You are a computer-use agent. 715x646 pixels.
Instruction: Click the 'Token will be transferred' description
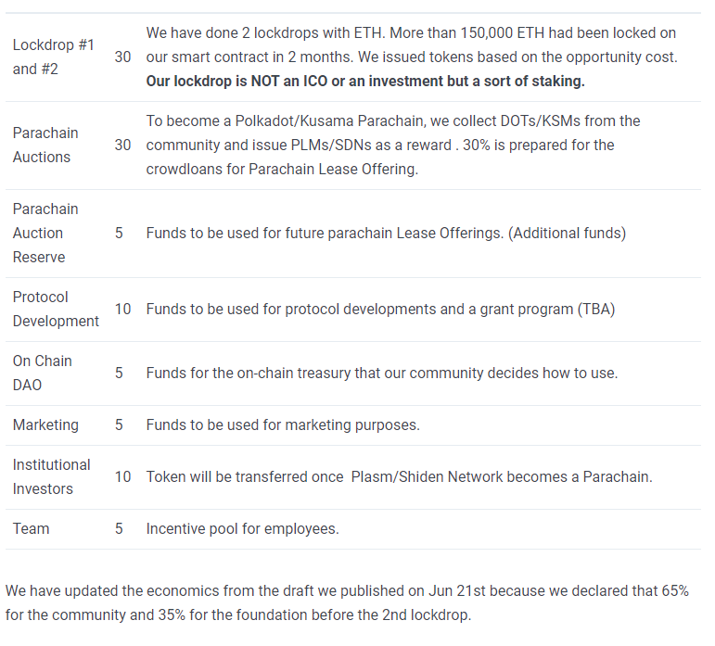click(399, 476)
